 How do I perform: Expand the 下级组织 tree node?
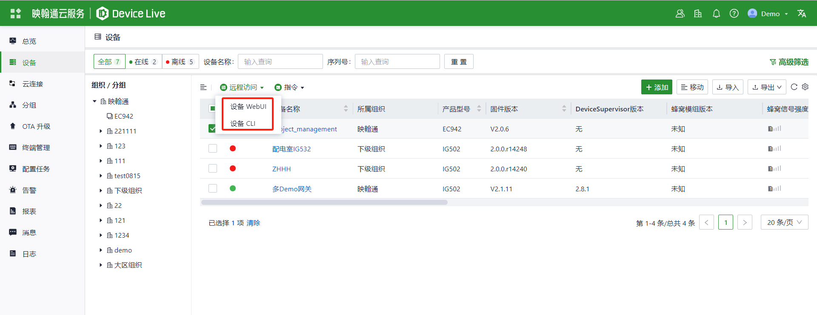coord(101,190)
